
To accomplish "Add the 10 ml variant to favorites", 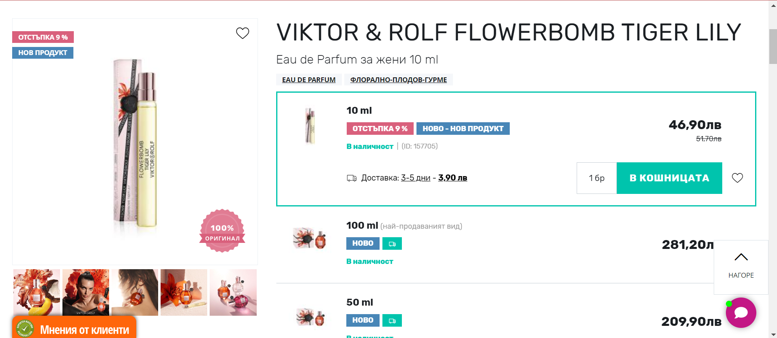I will pyautogui.click(x=737, y=178).
